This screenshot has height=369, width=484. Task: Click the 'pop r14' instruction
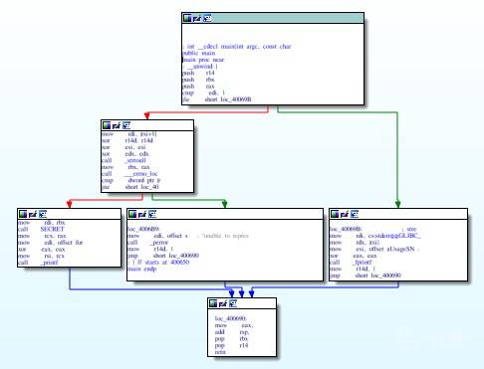pos(231,345)
